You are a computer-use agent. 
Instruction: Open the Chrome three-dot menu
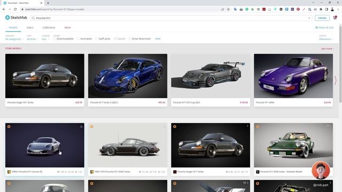tap(338, 10)
